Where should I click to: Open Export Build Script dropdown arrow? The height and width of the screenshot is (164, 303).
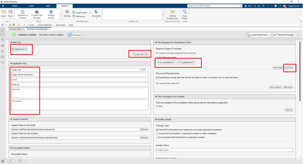click(270, 35)
